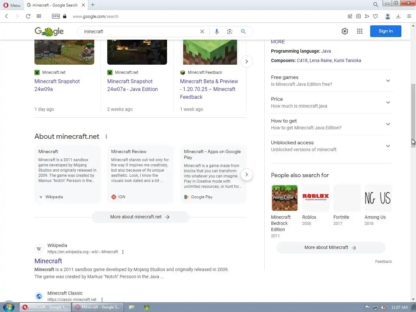
Task: Start voice search microphone
Action: (x=217, y=32)
